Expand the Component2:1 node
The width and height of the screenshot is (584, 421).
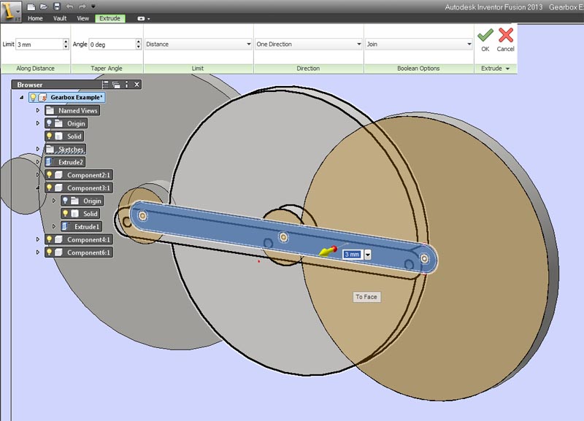38,175
